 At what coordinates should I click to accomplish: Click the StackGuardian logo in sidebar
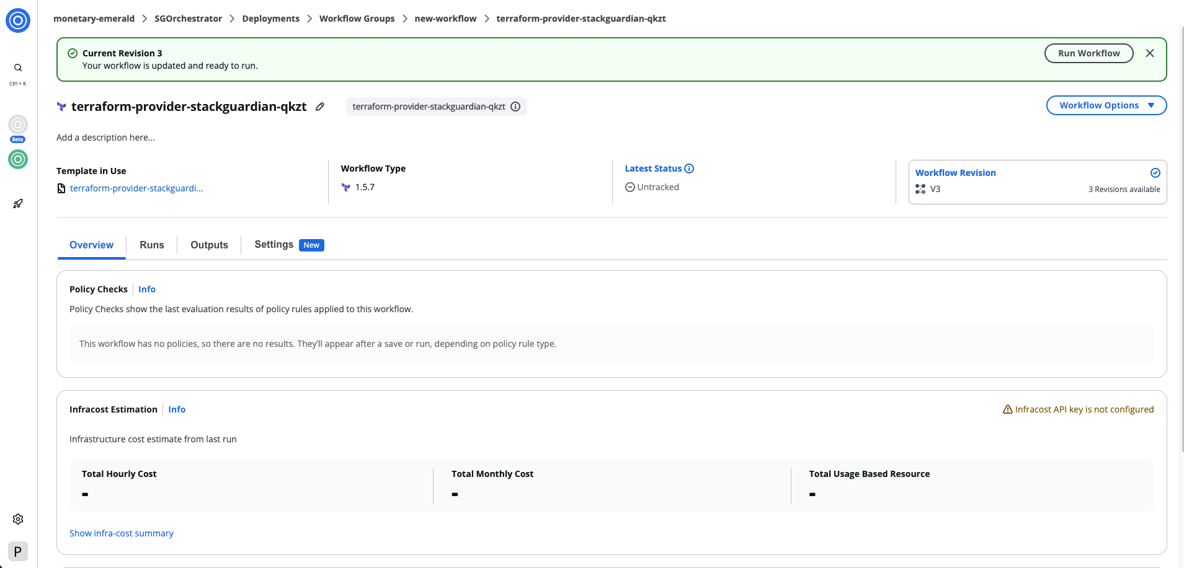pyautogui.click(x=18, y=20)
